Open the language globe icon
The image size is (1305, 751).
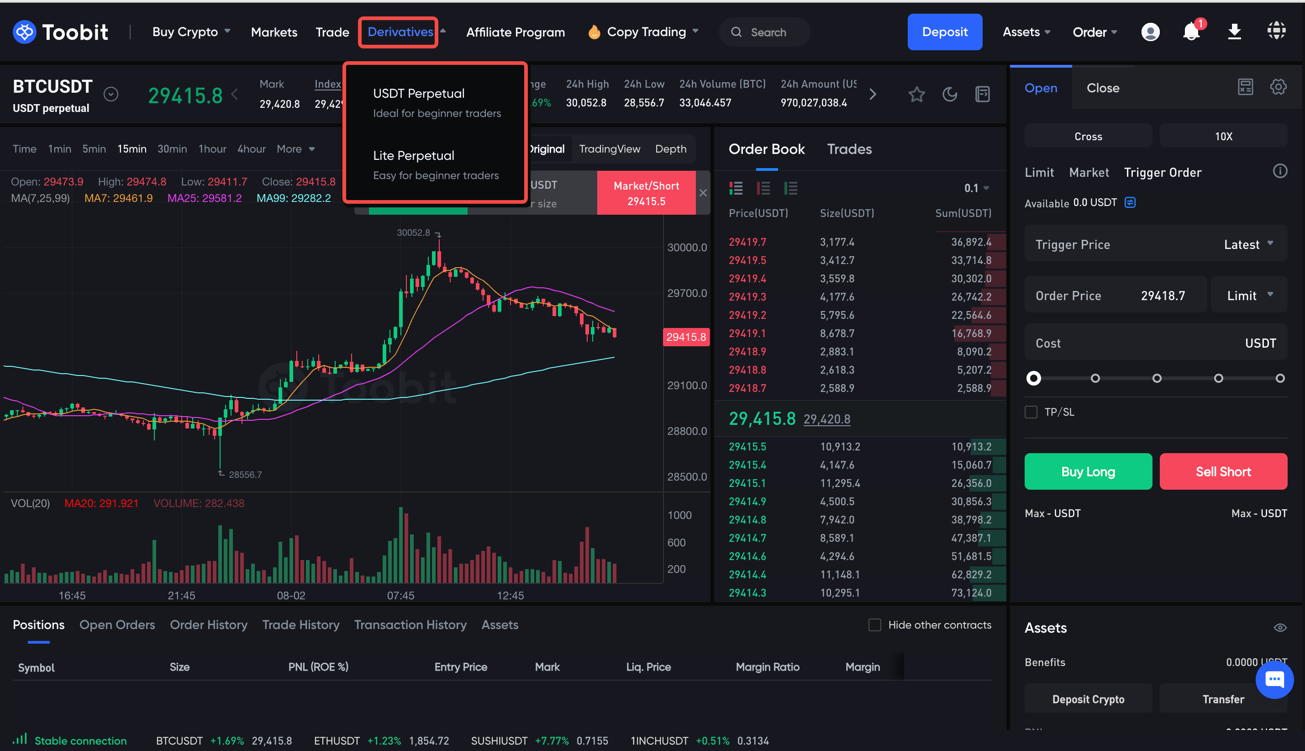[x=1277, y=31]
